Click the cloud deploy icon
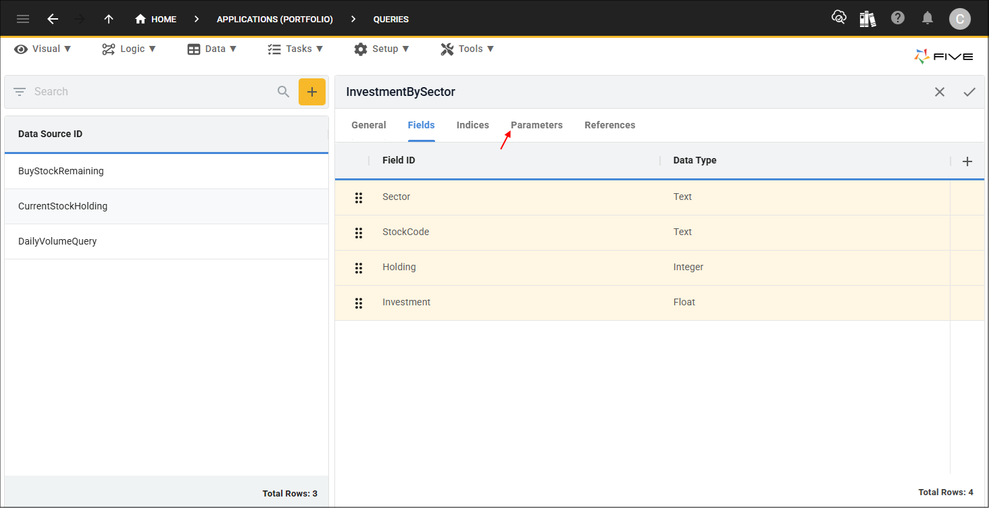This screenshot has height=508, width=989. [838, 18]
